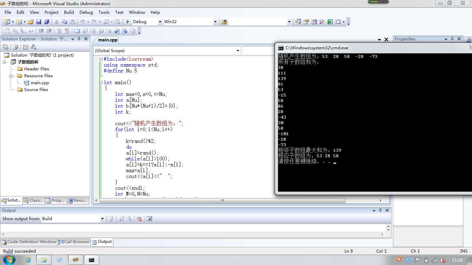Open the Debug configuration dropdown
472x265 pixels.
pos(160,22)
